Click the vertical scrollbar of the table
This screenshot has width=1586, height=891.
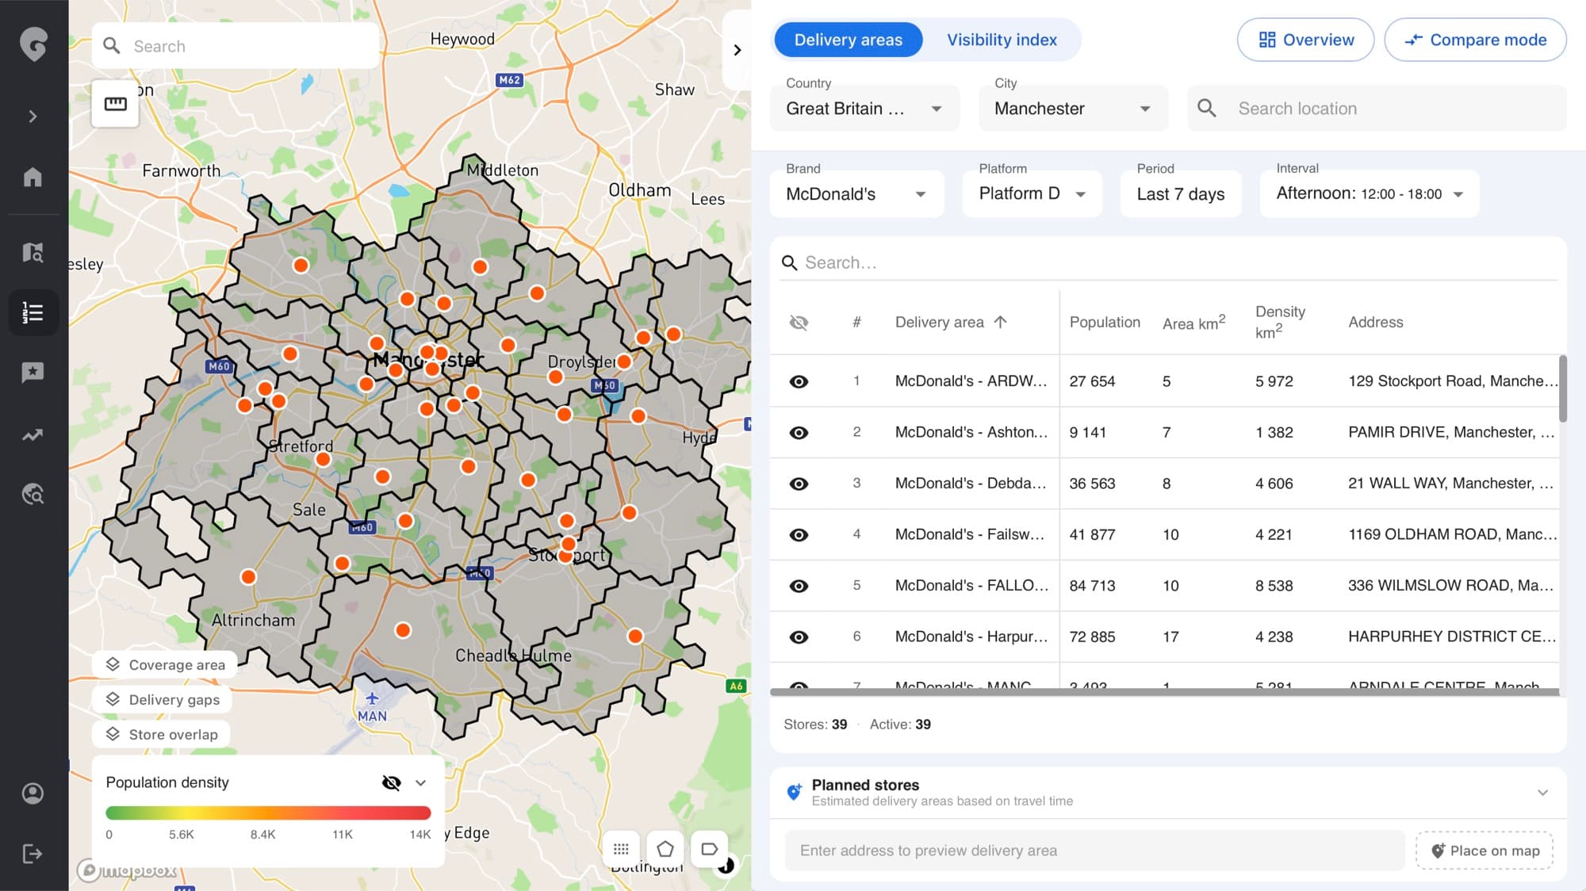click(x=1562, y=388)
